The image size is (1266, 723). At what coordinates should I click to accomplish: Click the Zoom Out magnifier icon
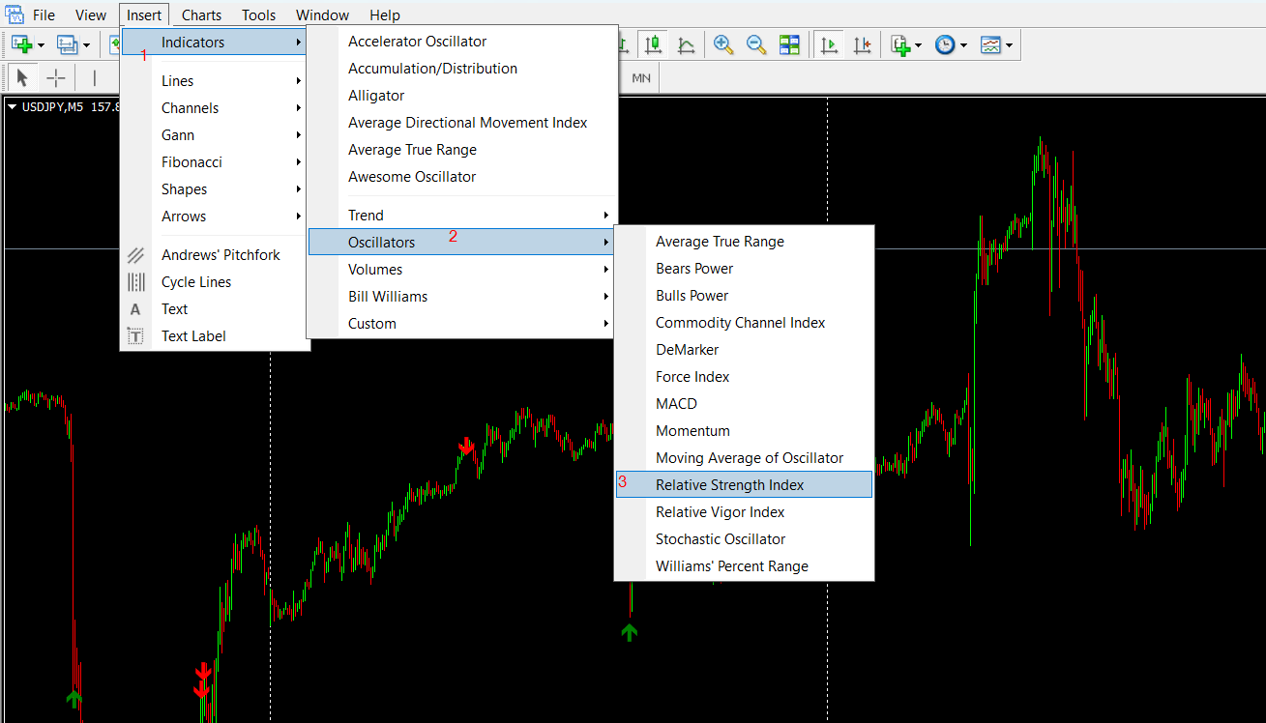(x=756, y=44)
